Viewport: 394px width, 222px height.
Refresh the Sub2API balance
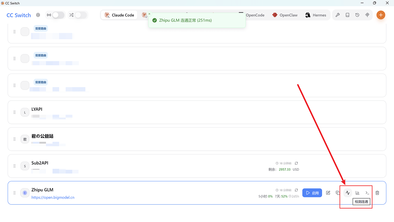[x=296, y=163]
